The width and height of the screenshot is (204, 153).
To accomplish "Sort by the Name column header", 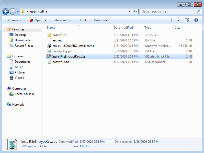I will pyautogui.click(x=79, y=28).
